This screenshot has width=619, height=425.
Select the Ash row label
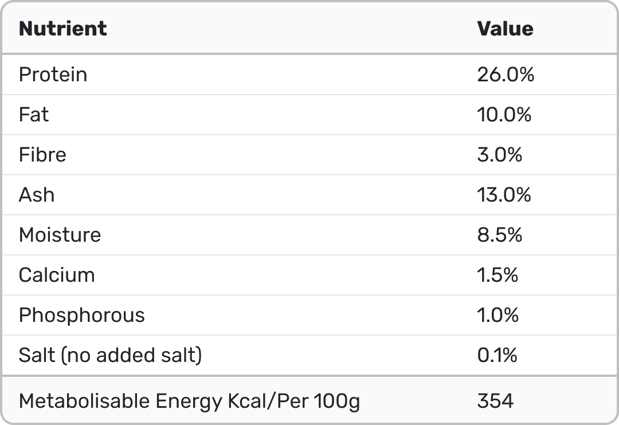(x=37, y=195)
